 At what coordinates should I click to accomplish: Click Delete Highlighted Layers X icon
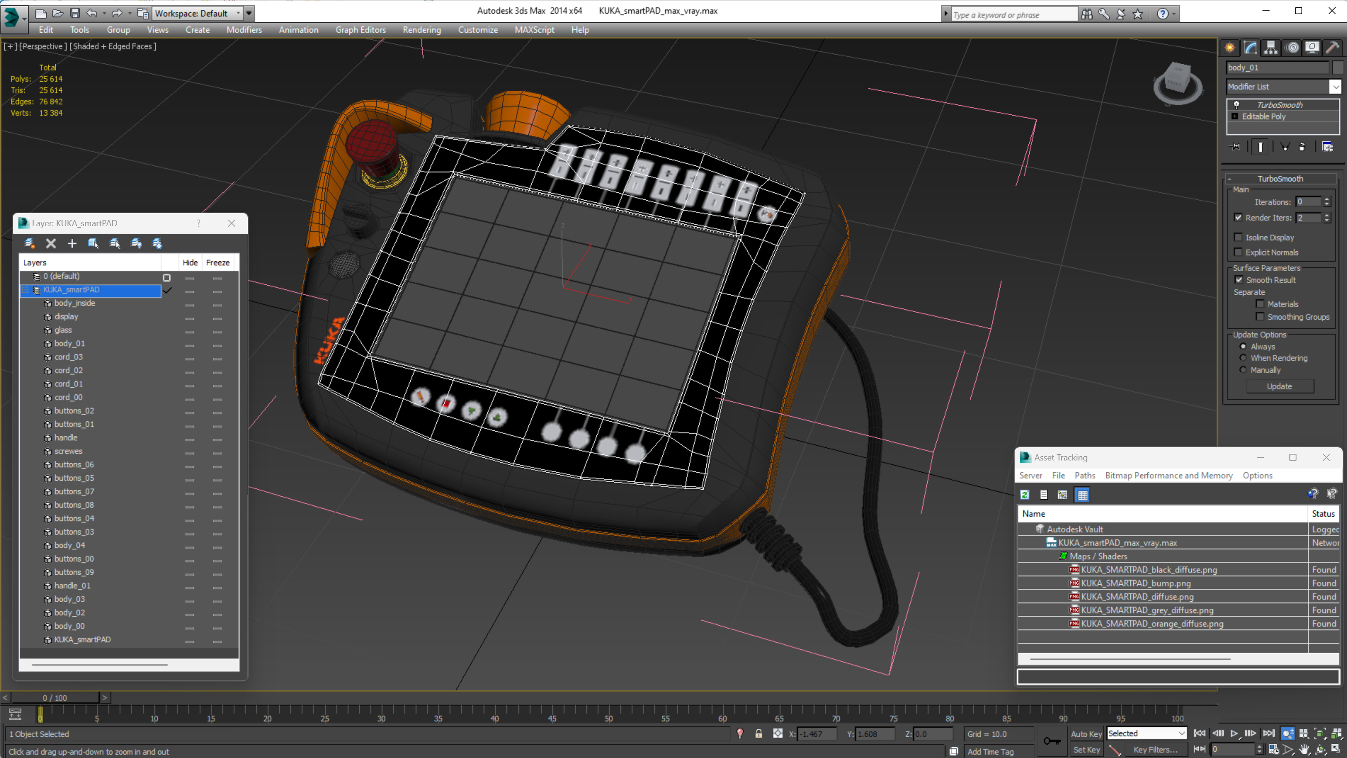point(51,243)
